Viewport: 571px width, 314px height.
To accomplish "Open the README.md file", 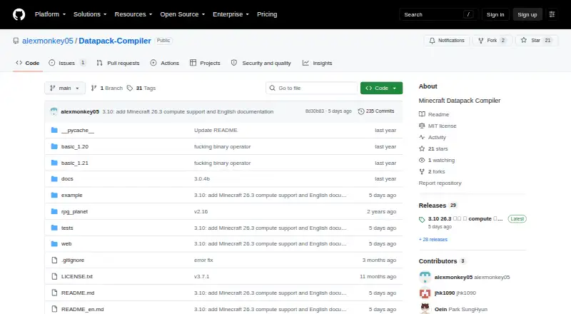I will [x=78, y=293].
